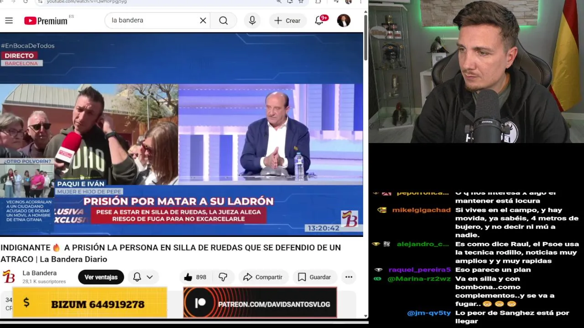Viewport: 584px width, 328px height.
Task: Expand the subscription notification bell dropdown
Action: (x=143, y=277)
